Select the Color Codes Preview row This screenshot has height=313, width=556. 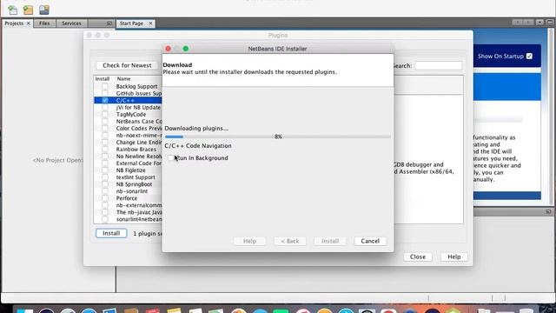[128, 129]
